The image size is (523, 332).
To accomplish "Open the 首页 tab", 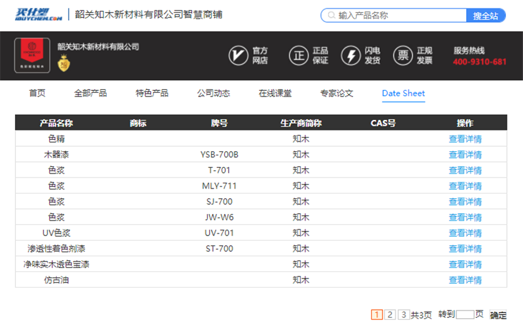I will pyautogui.click(x=37, y=93).
